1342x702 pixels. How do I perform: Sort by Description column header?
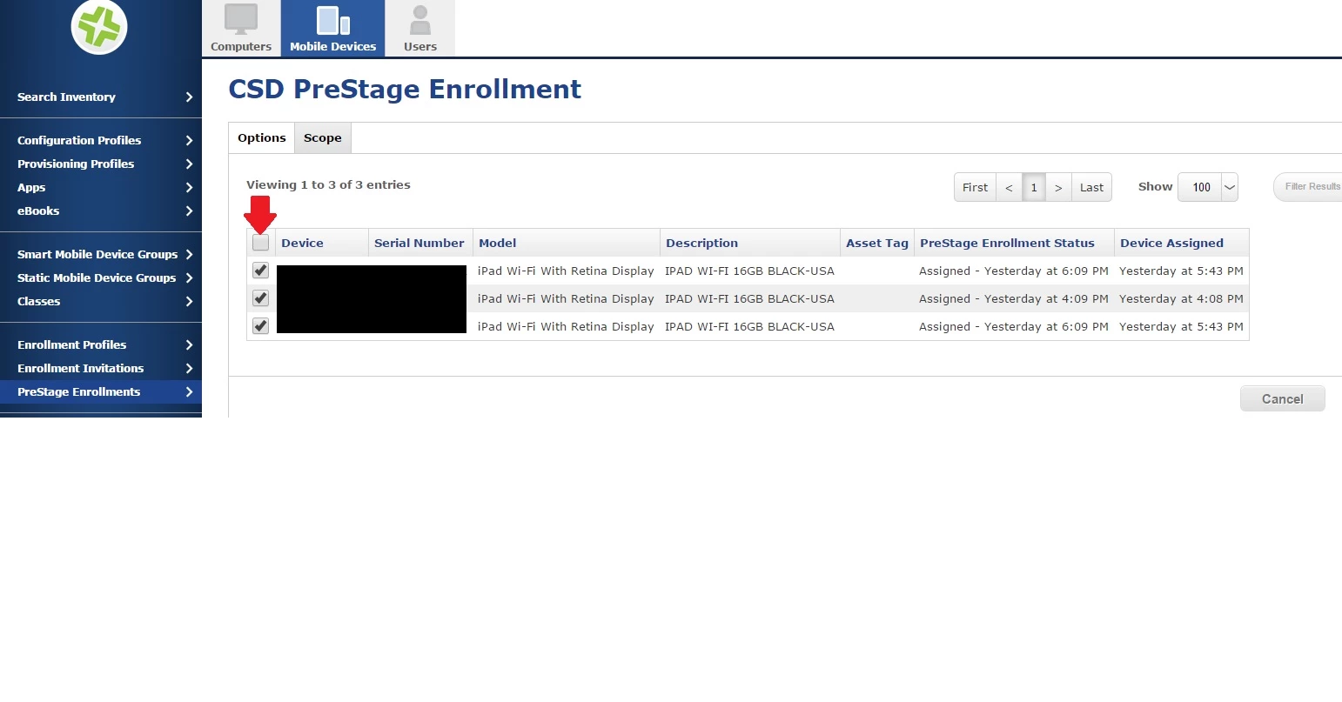point(701,243)
